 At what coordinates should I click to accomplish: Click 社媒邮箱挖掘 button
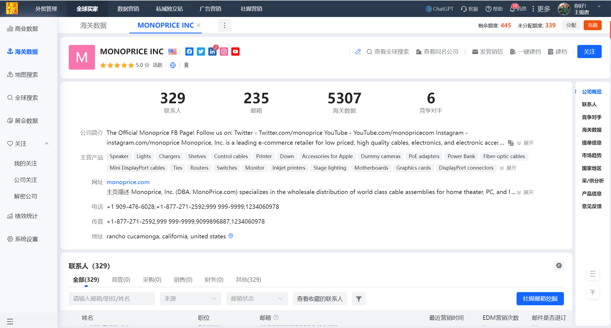point(540,299)
